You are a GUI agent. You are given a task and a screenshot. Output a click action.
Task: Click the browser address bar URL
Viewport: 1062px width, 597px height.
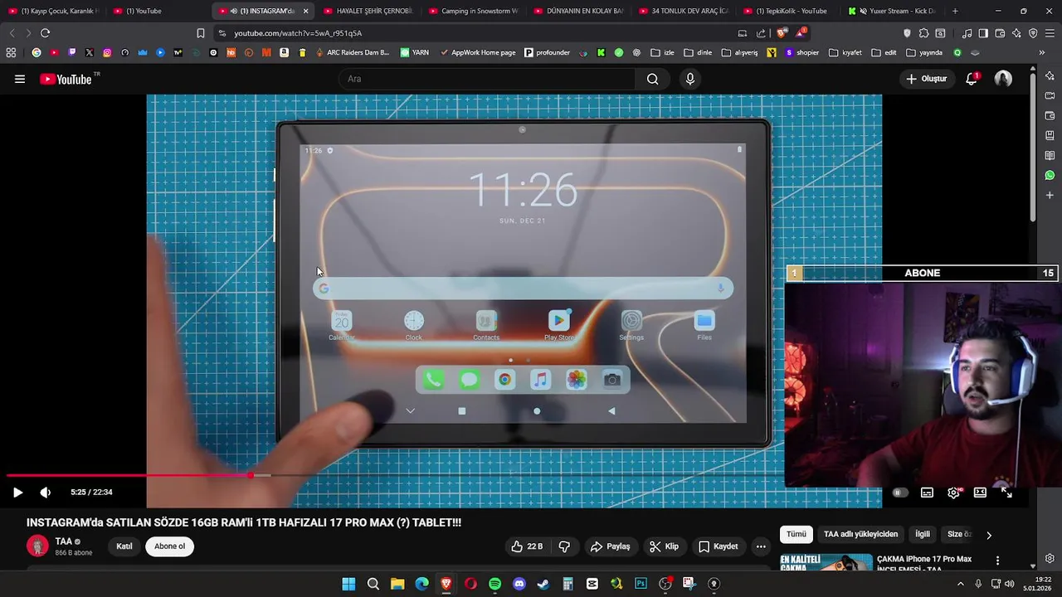(x=298, y=33)
